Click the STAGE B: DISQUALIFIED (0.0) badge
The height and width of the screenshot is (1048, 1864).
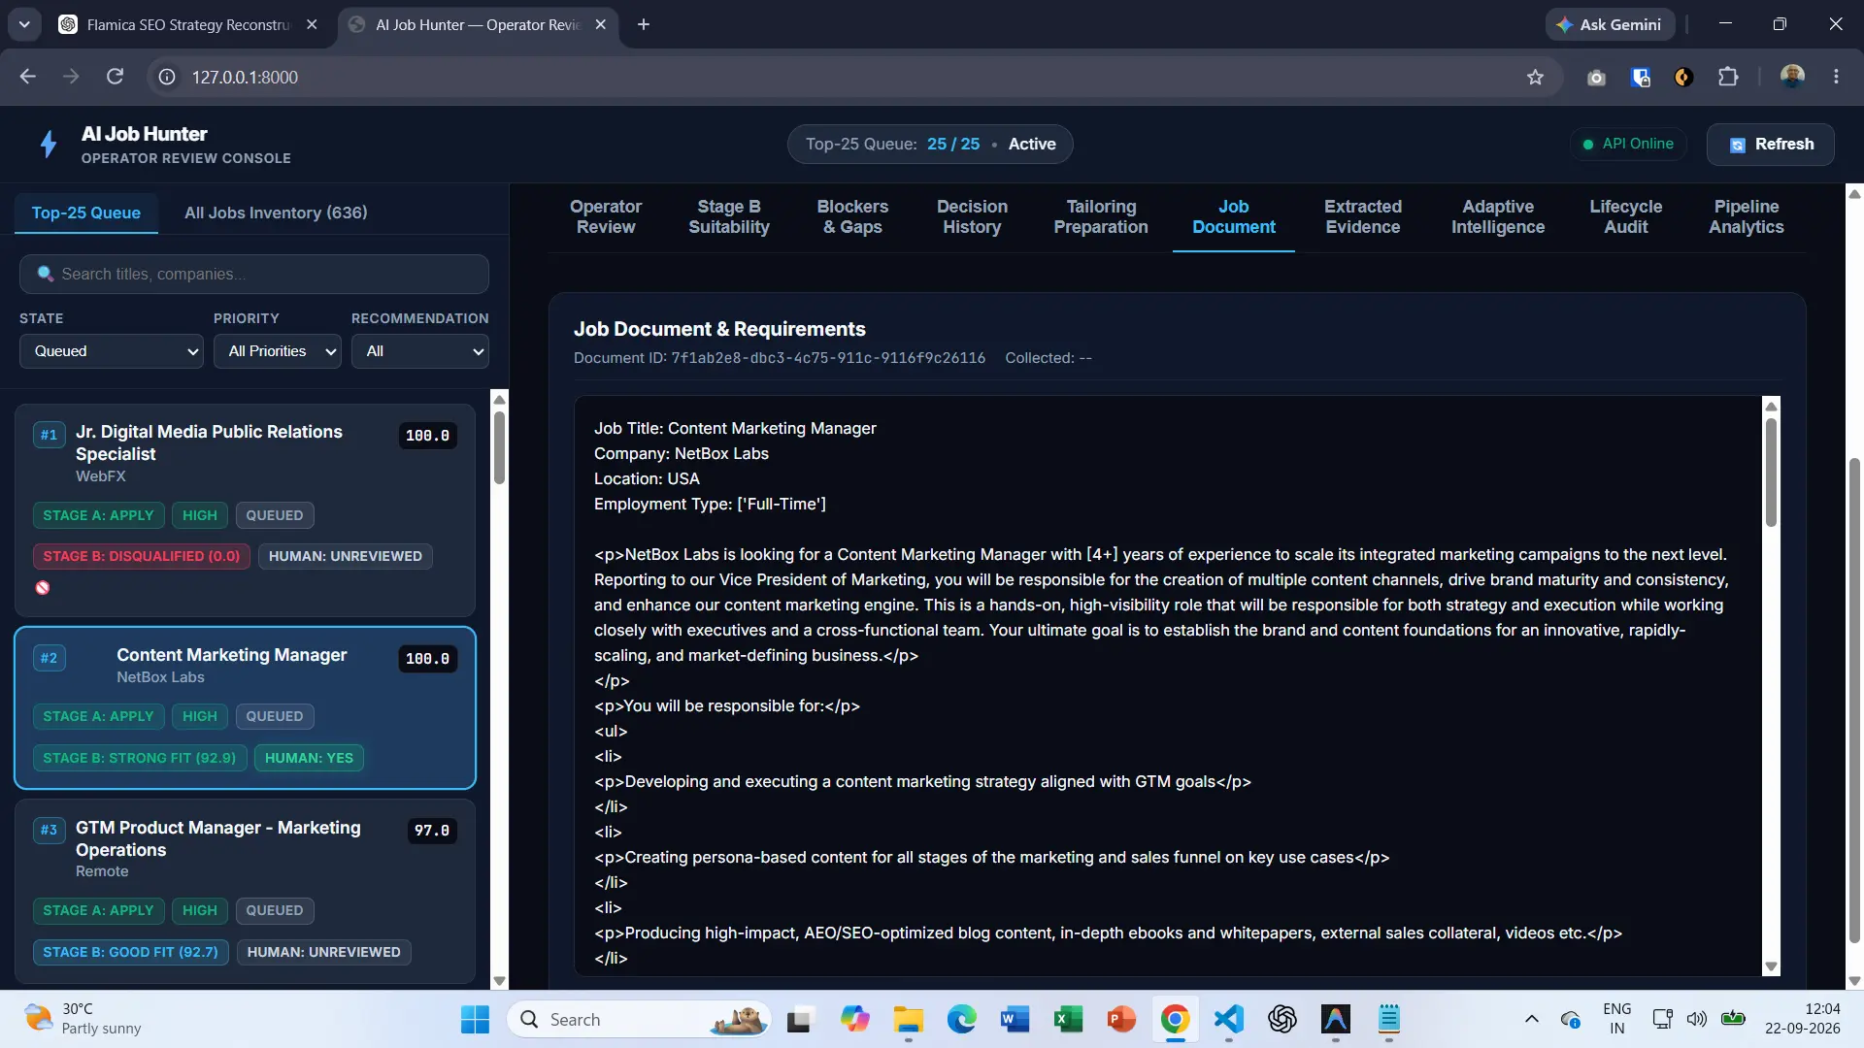tap(142, 556)
